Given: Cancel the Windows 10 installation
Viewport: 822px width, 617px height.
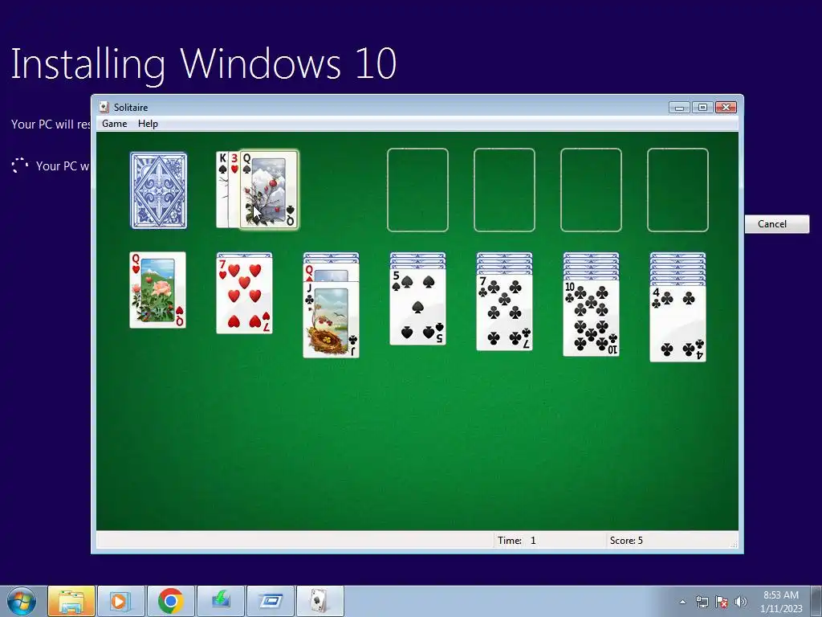Looking at the screenshot, I should click(x=777, y=224).
